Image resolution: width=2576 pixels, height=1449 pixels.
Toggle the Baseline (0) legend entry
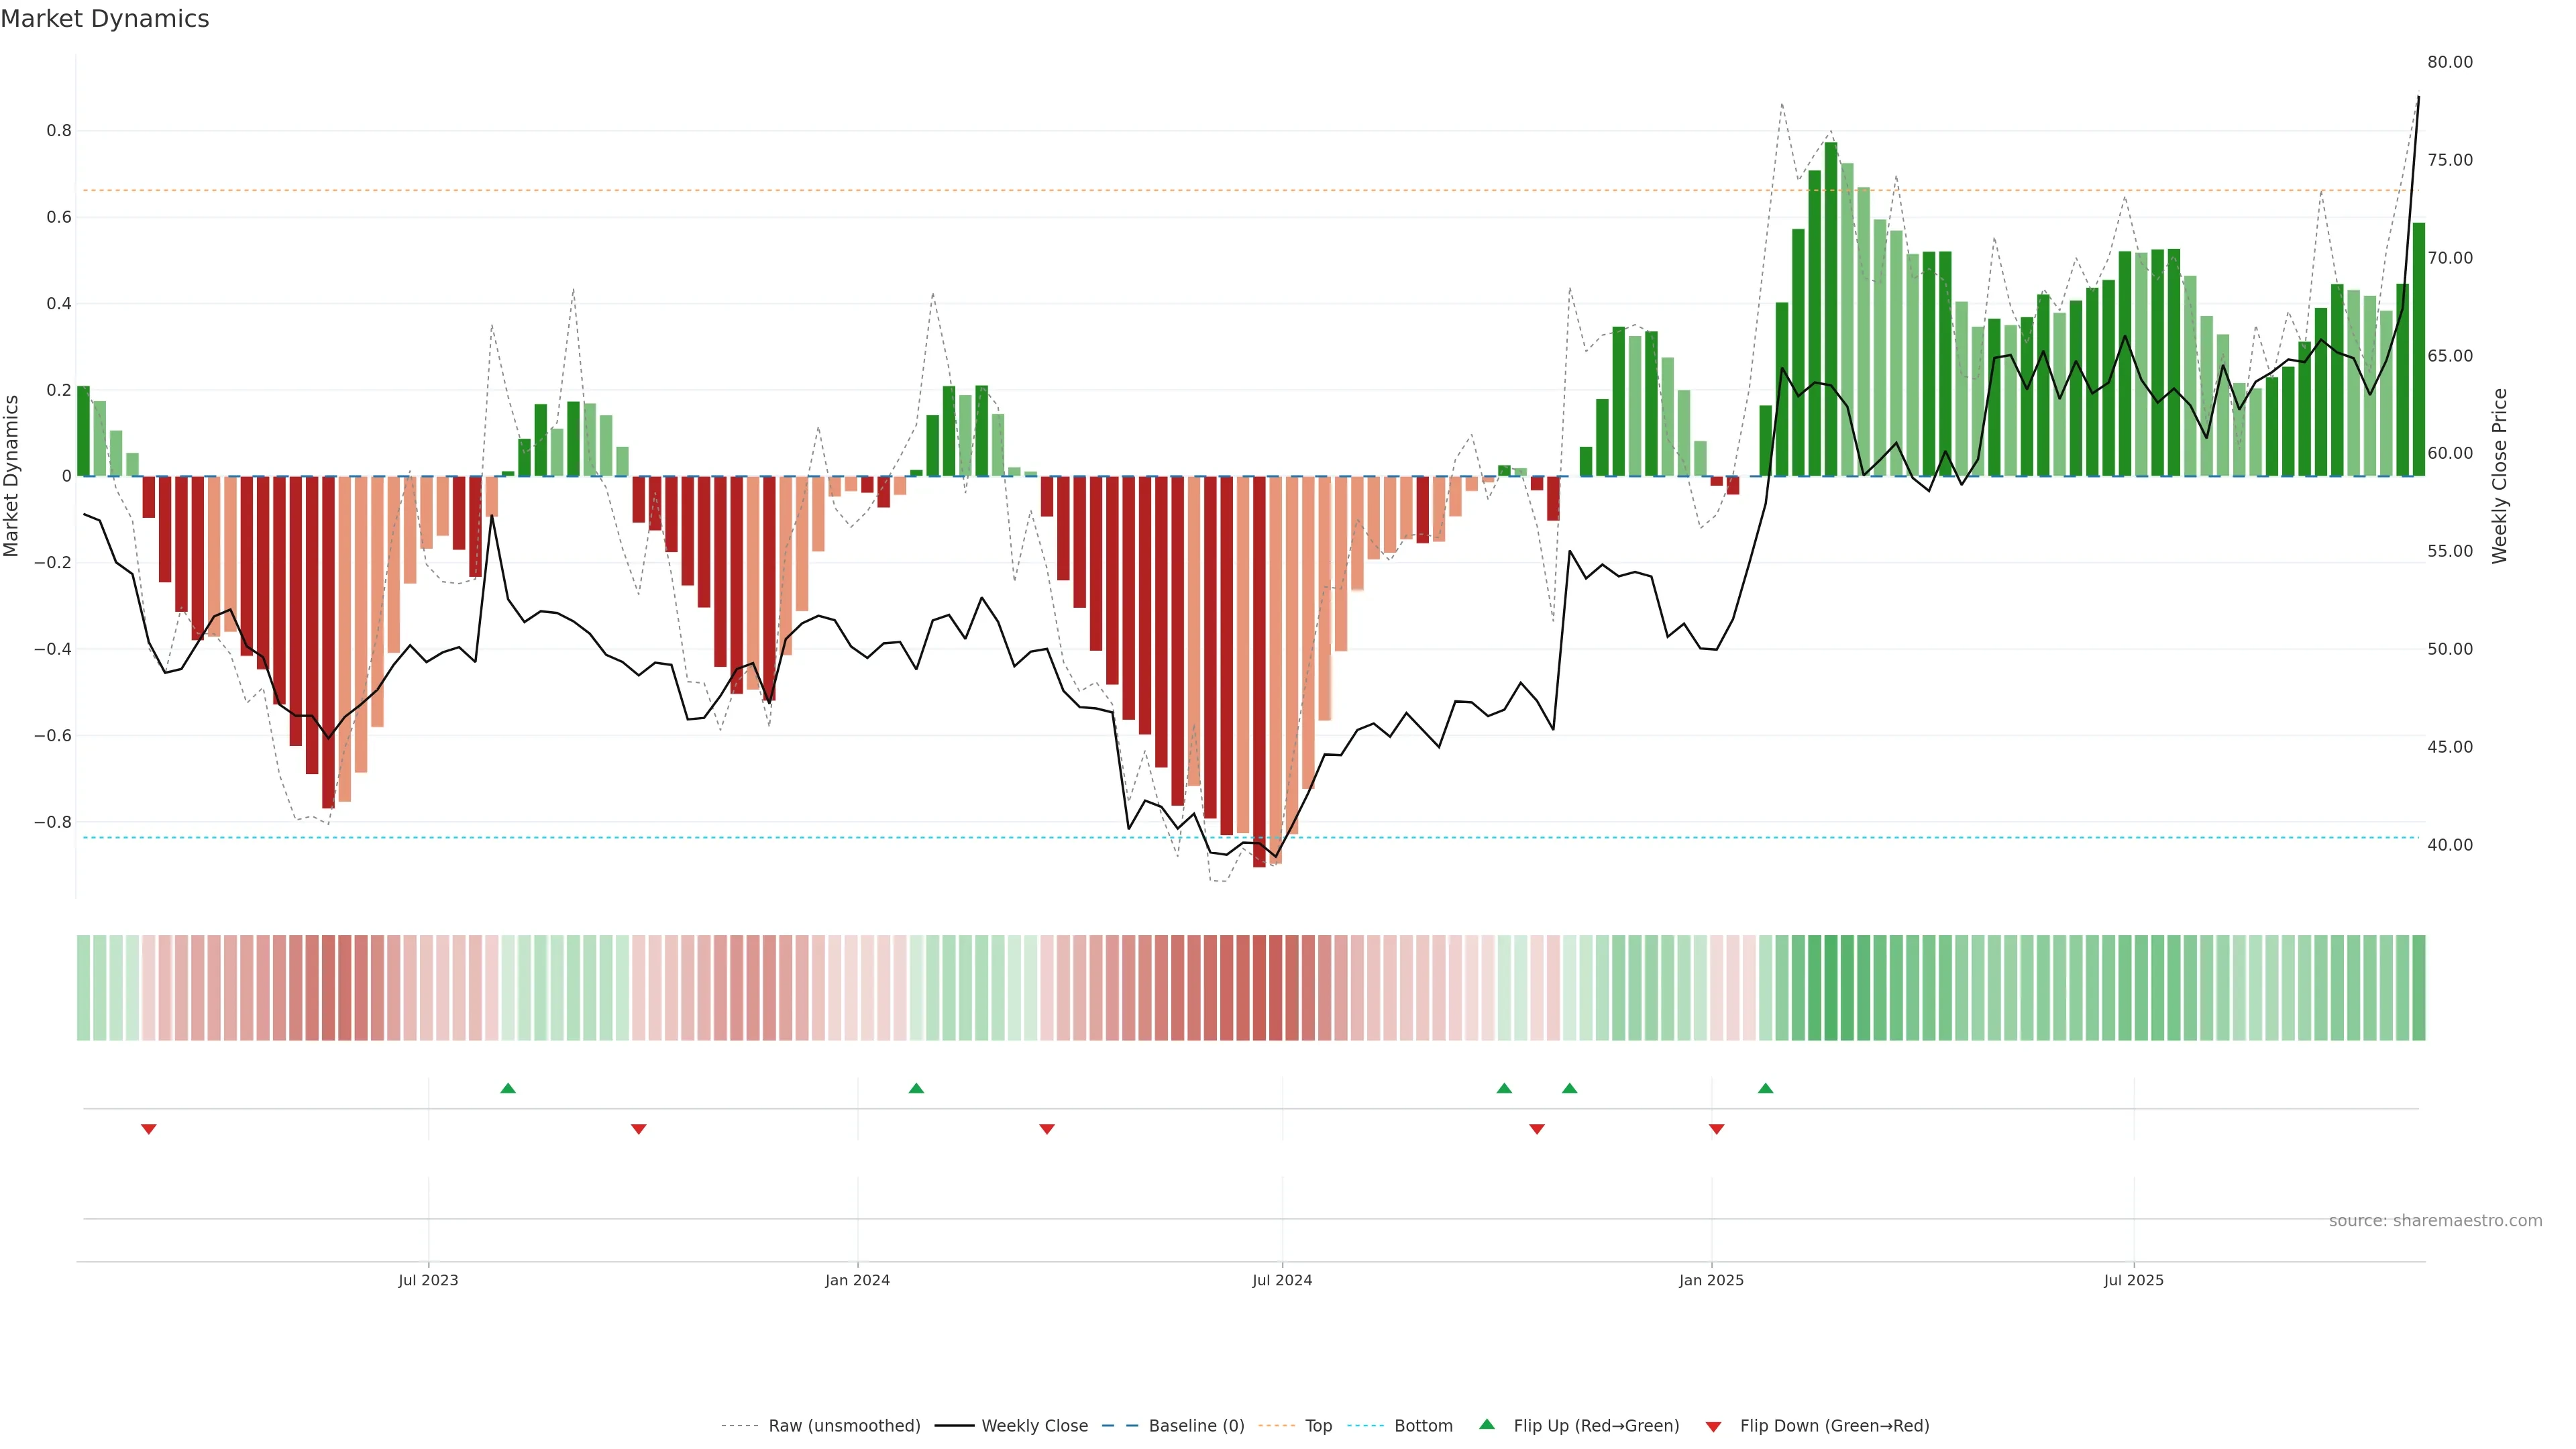point(1196,1426)
